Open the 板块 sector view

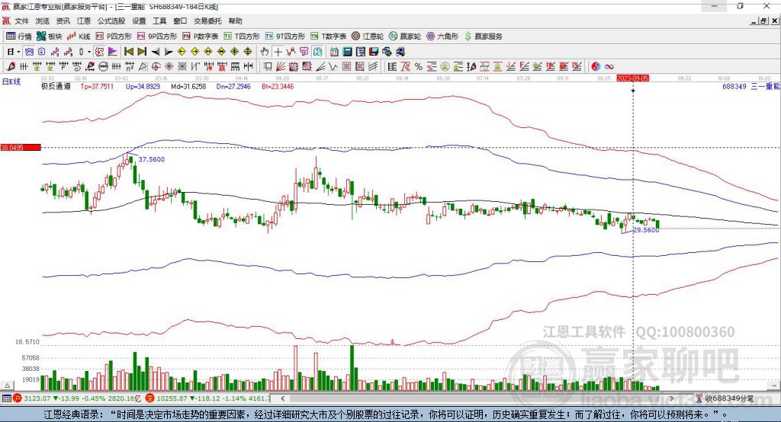coord(50,37)
